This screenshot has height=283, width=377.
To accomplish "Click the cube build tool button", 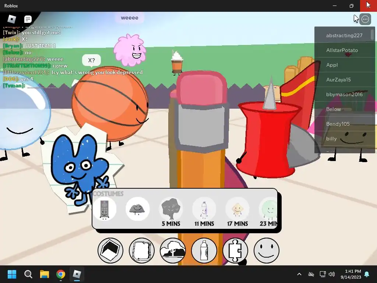I will pos(110,251).
